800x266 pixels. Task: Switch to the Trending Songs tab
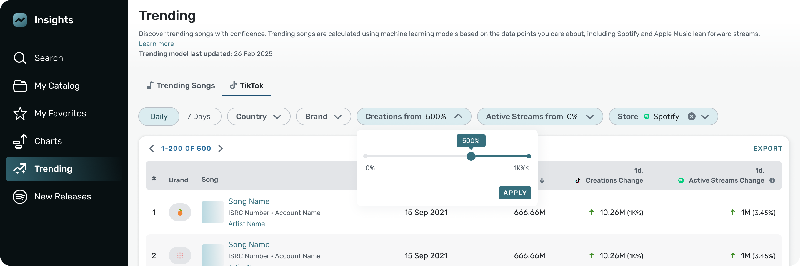(181, 85)
